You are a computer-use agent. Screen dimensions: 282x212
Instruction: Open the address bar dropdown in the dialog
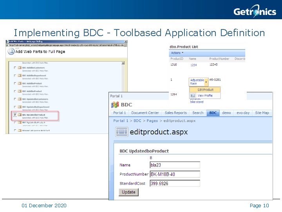(125, 45)
